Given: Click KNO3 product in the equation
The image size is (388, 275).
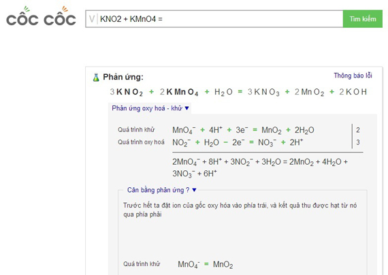Looking at the screenshot, I should point(267,92).
